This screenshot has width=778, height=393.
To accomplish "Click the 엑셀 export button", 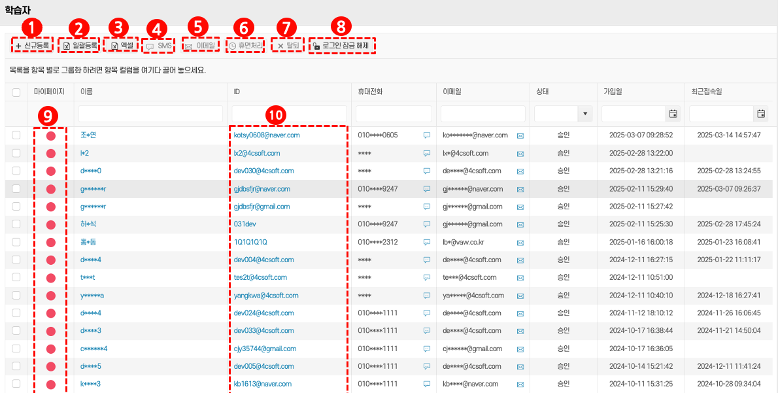I will click(x=122, y=46).
